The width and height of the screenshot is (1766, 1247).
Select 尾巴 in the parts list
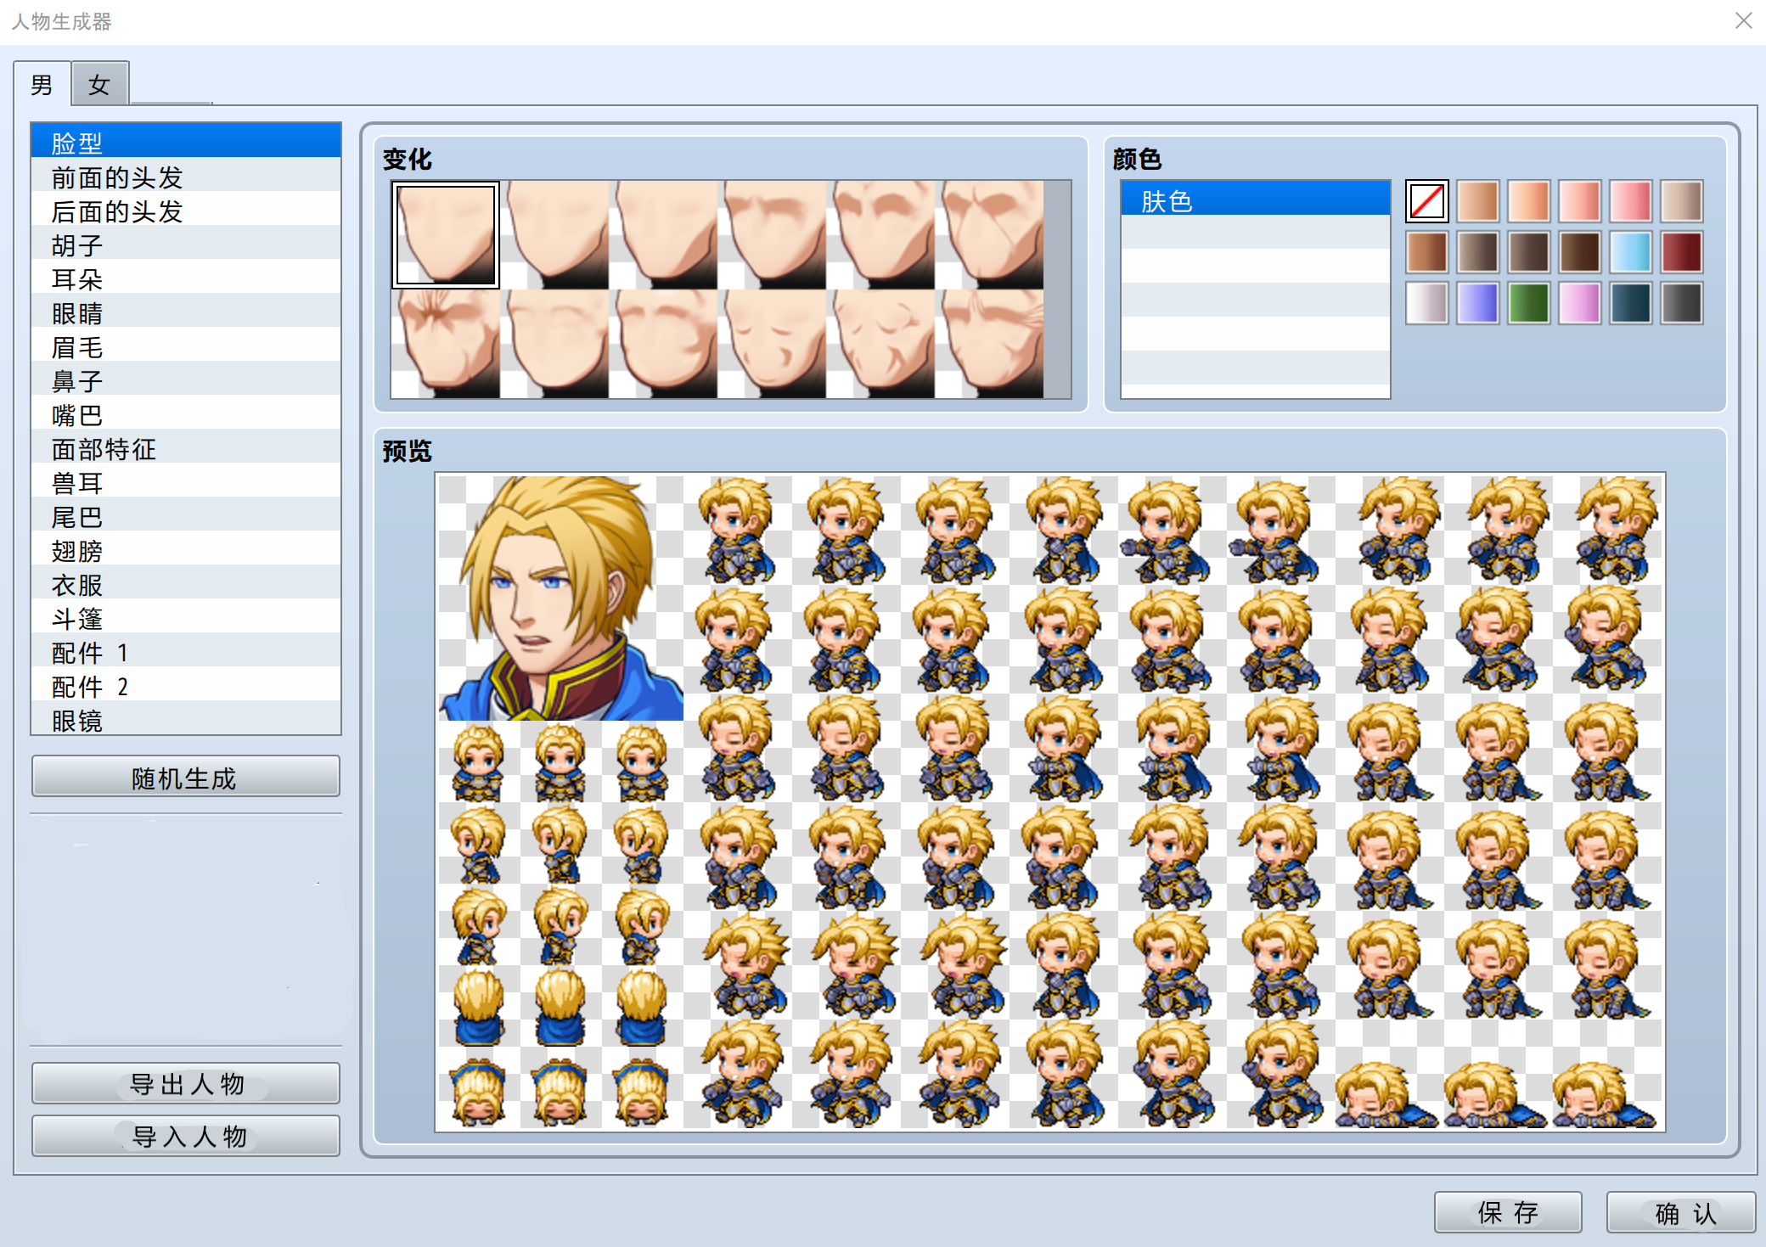(x=186, y=517)
